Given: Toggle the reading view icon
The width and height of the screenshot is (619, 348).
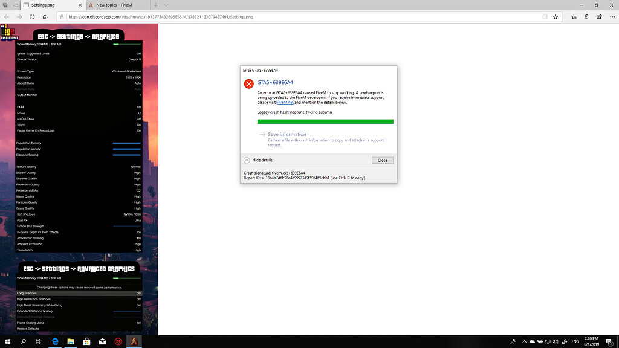Looking at the screenshot, I should click(545, 17).
